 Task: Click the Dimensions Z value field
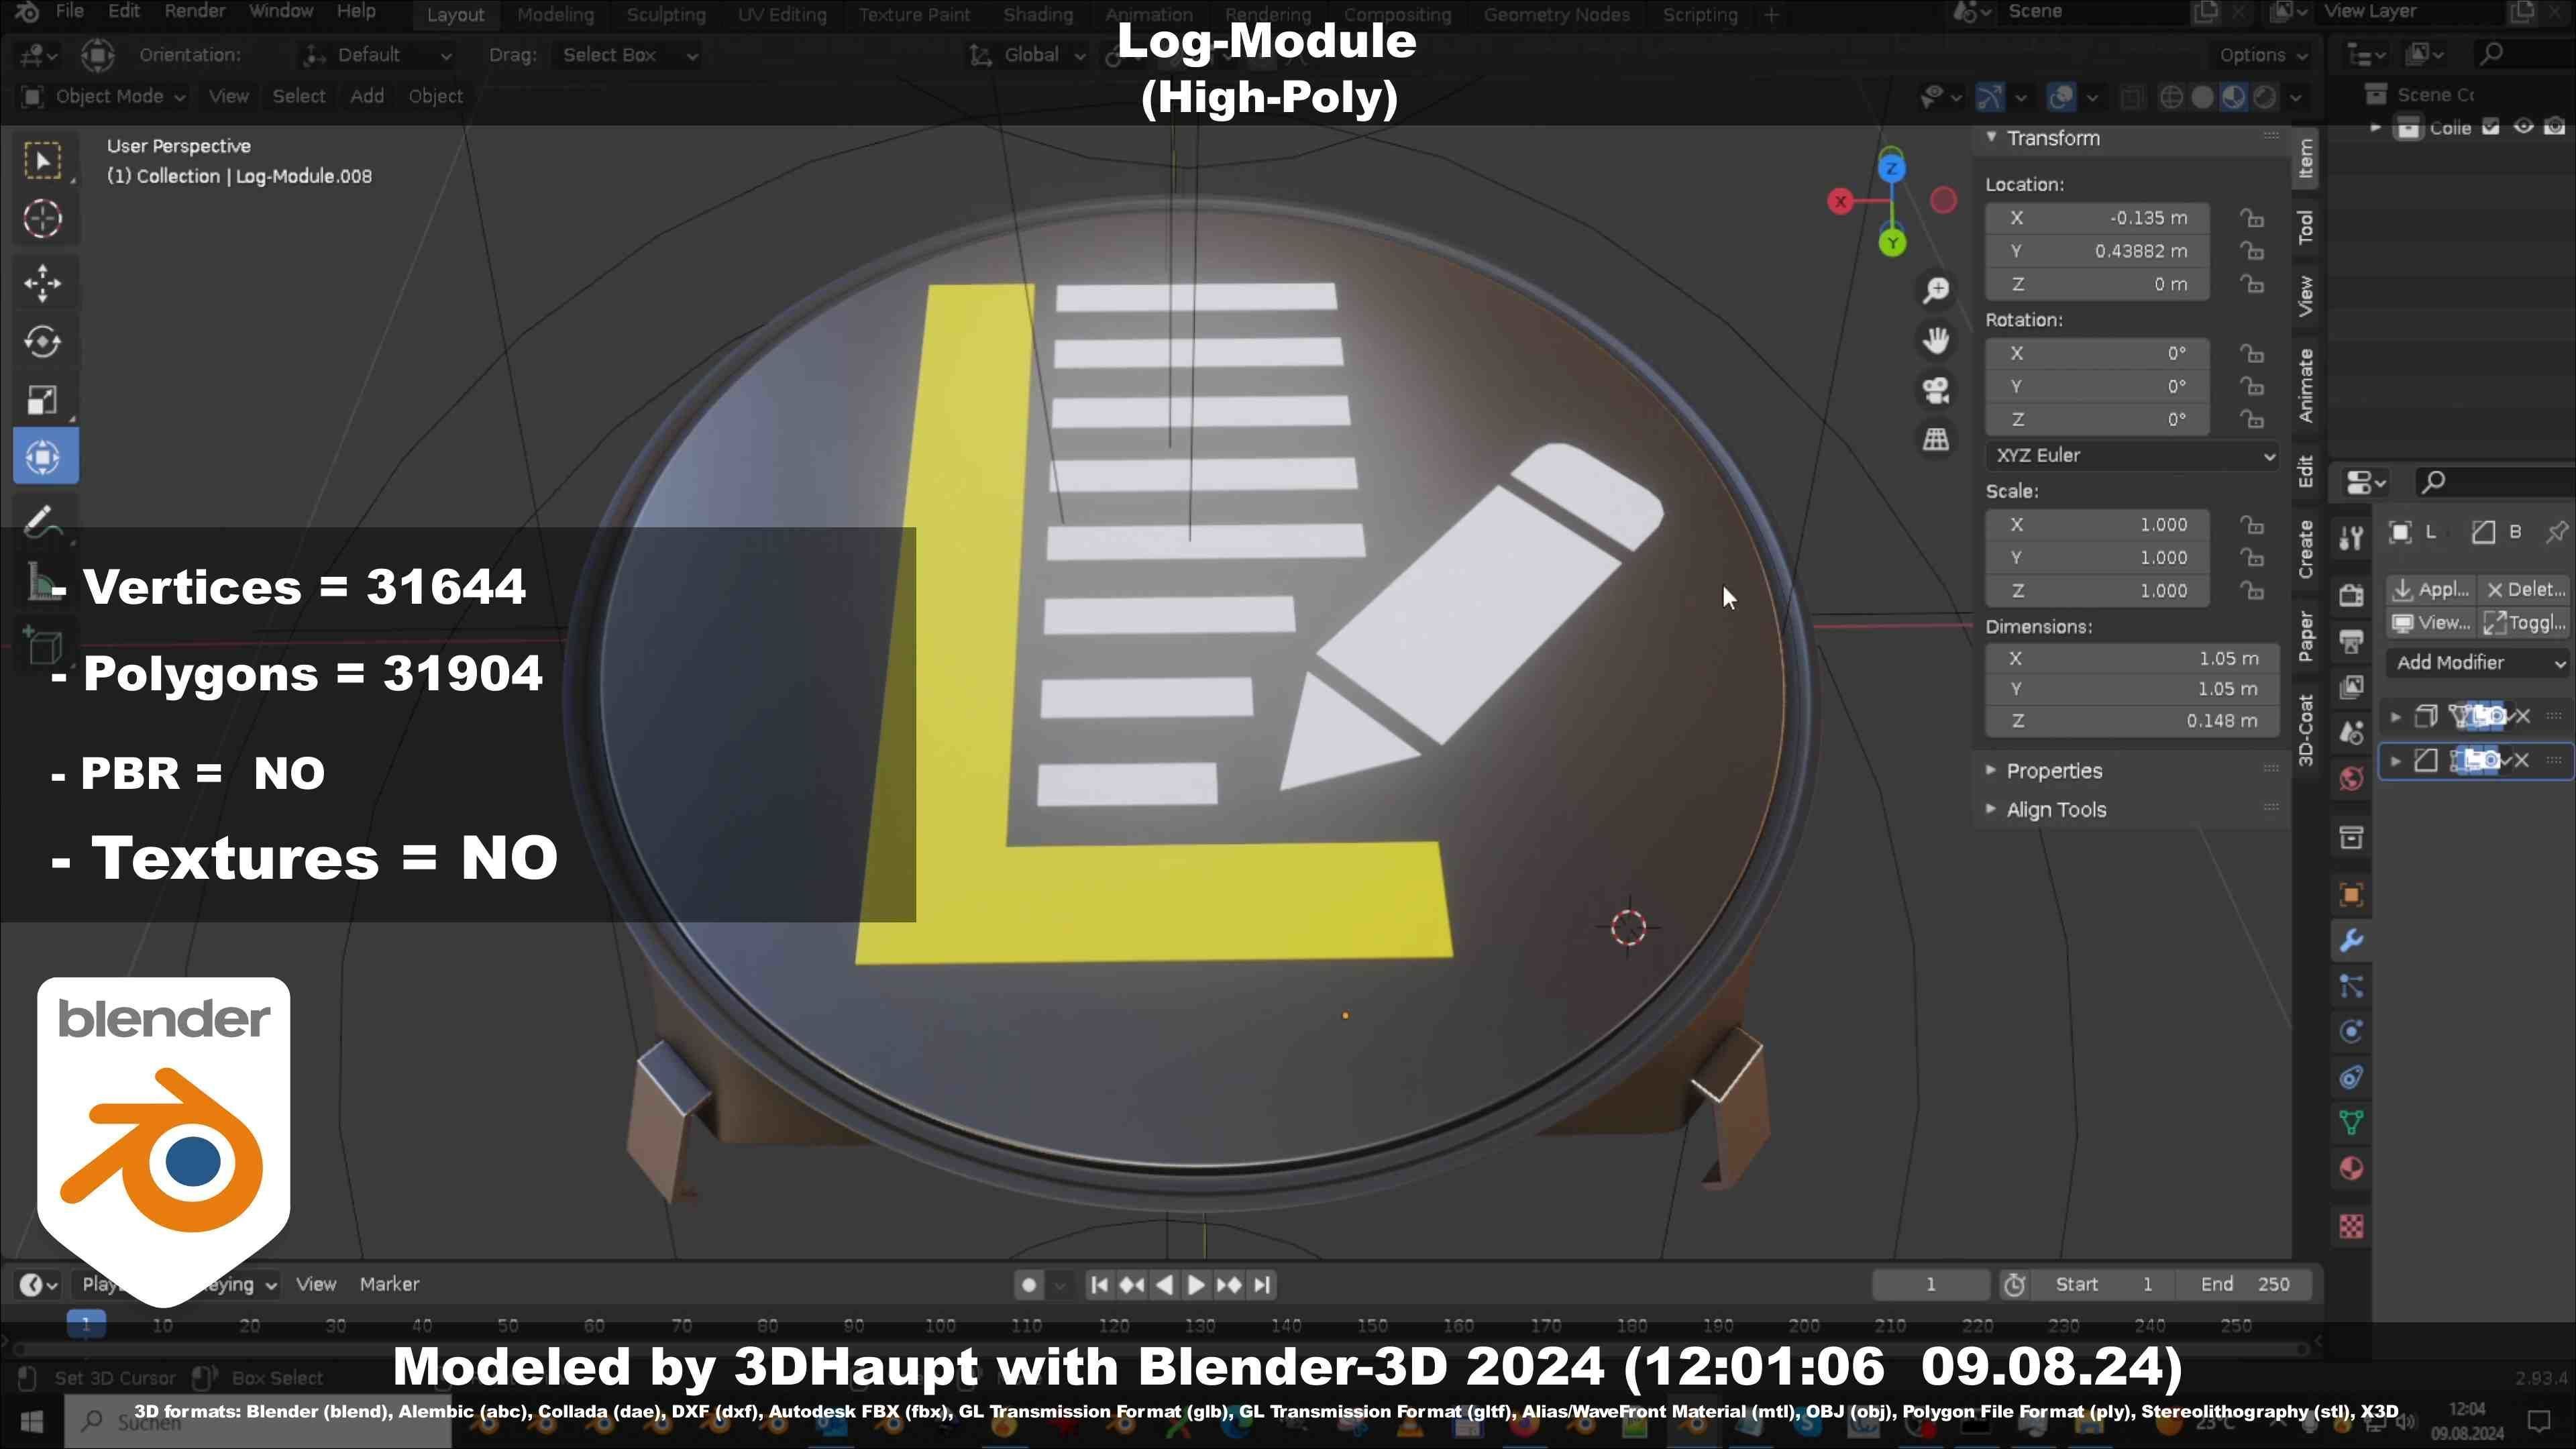point(2131,721)
